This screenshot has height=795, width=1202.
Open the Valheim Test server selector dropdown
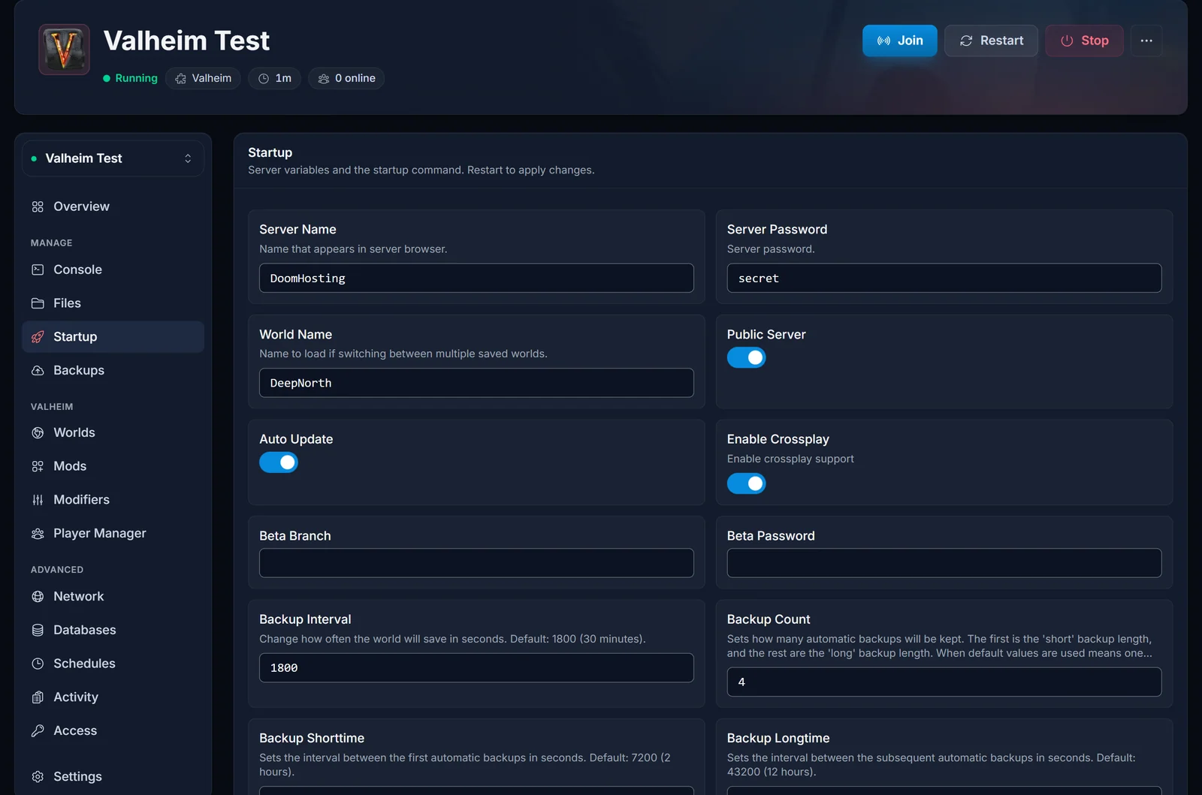click(113, 158)
